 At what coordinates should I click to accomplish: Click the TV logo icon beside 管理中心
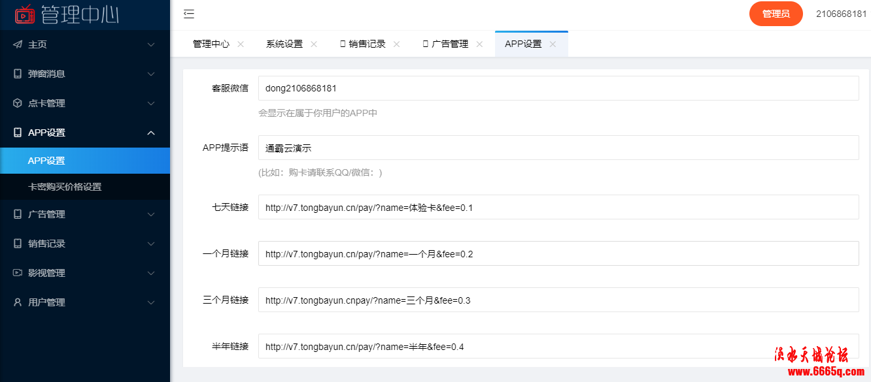(x=25, y=14)
